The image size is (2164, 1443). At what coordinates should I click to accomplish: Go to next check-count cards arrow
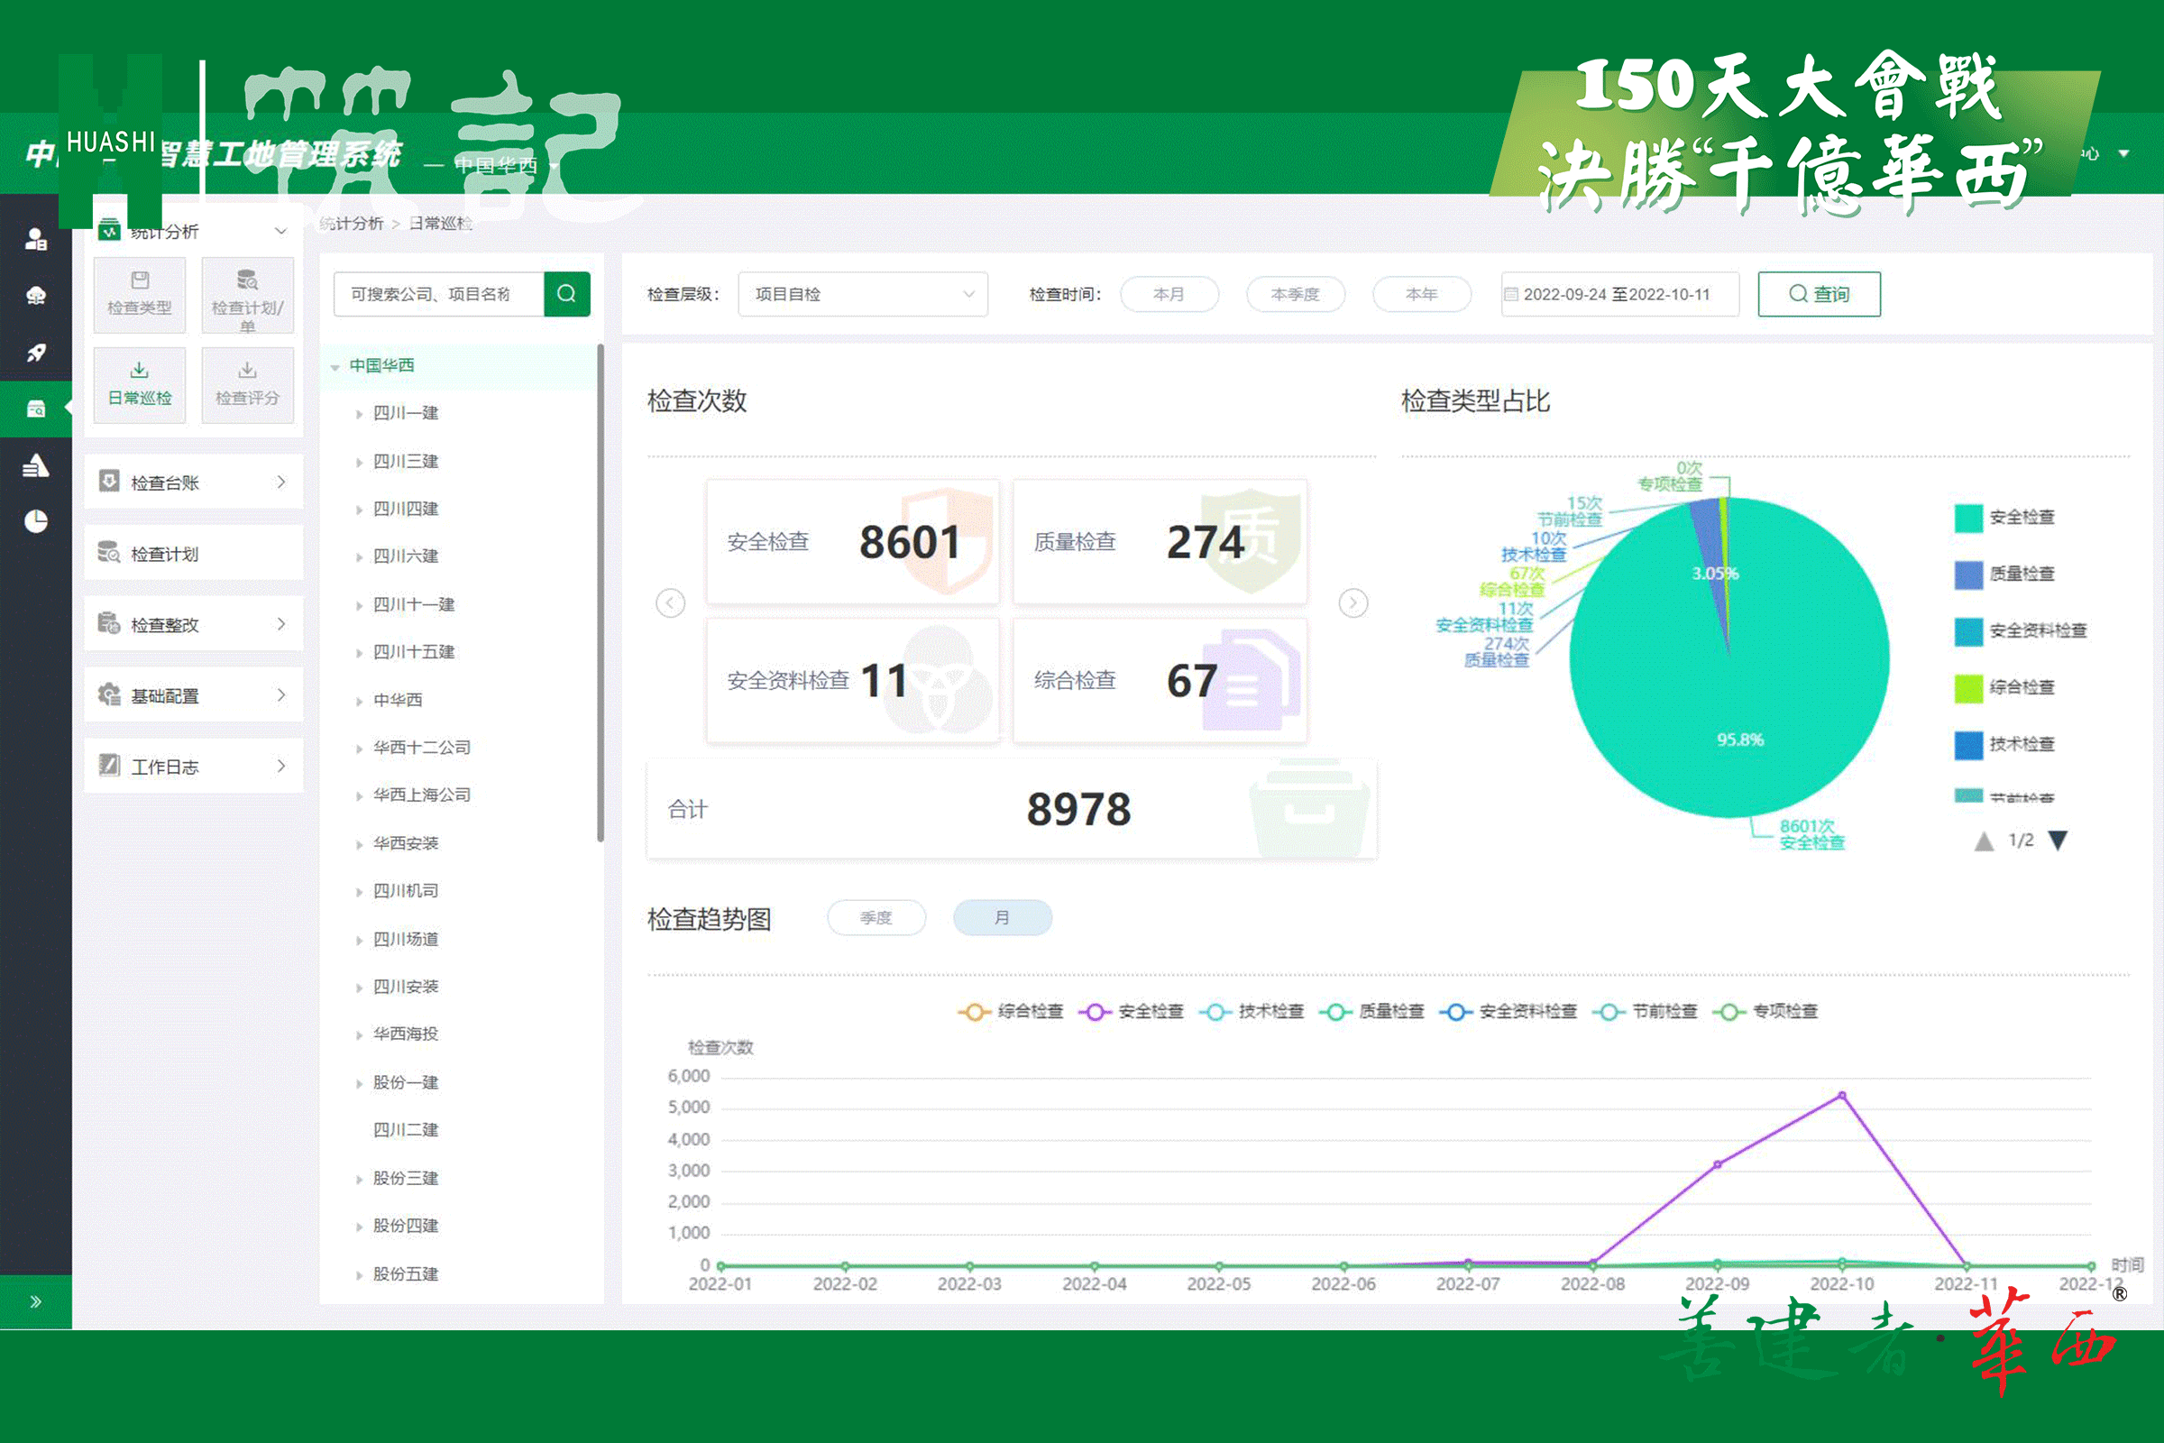1352,603
